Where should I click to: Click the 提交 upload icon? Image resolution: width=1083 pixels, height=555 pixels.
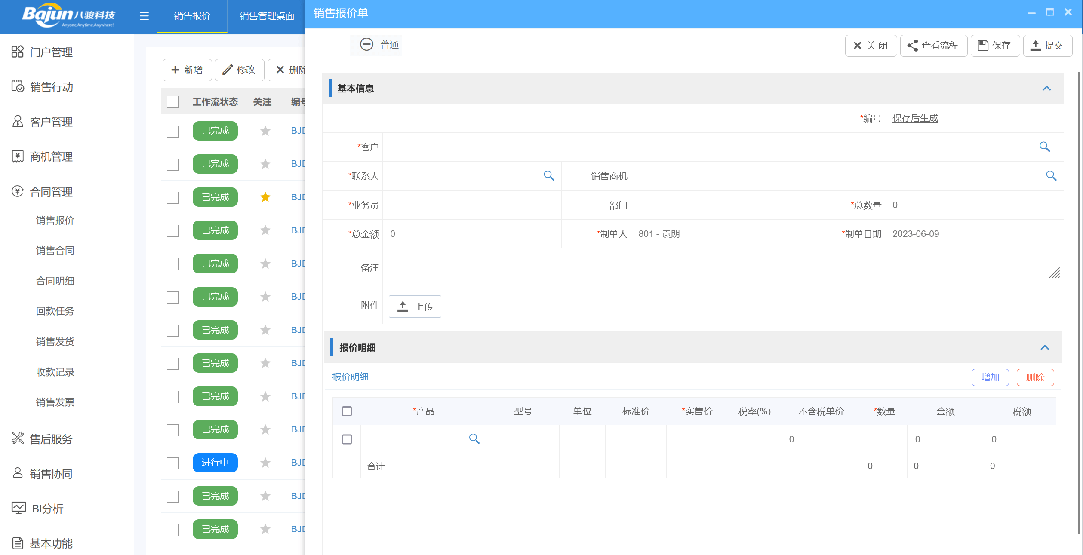click(x=1035, y=46)
